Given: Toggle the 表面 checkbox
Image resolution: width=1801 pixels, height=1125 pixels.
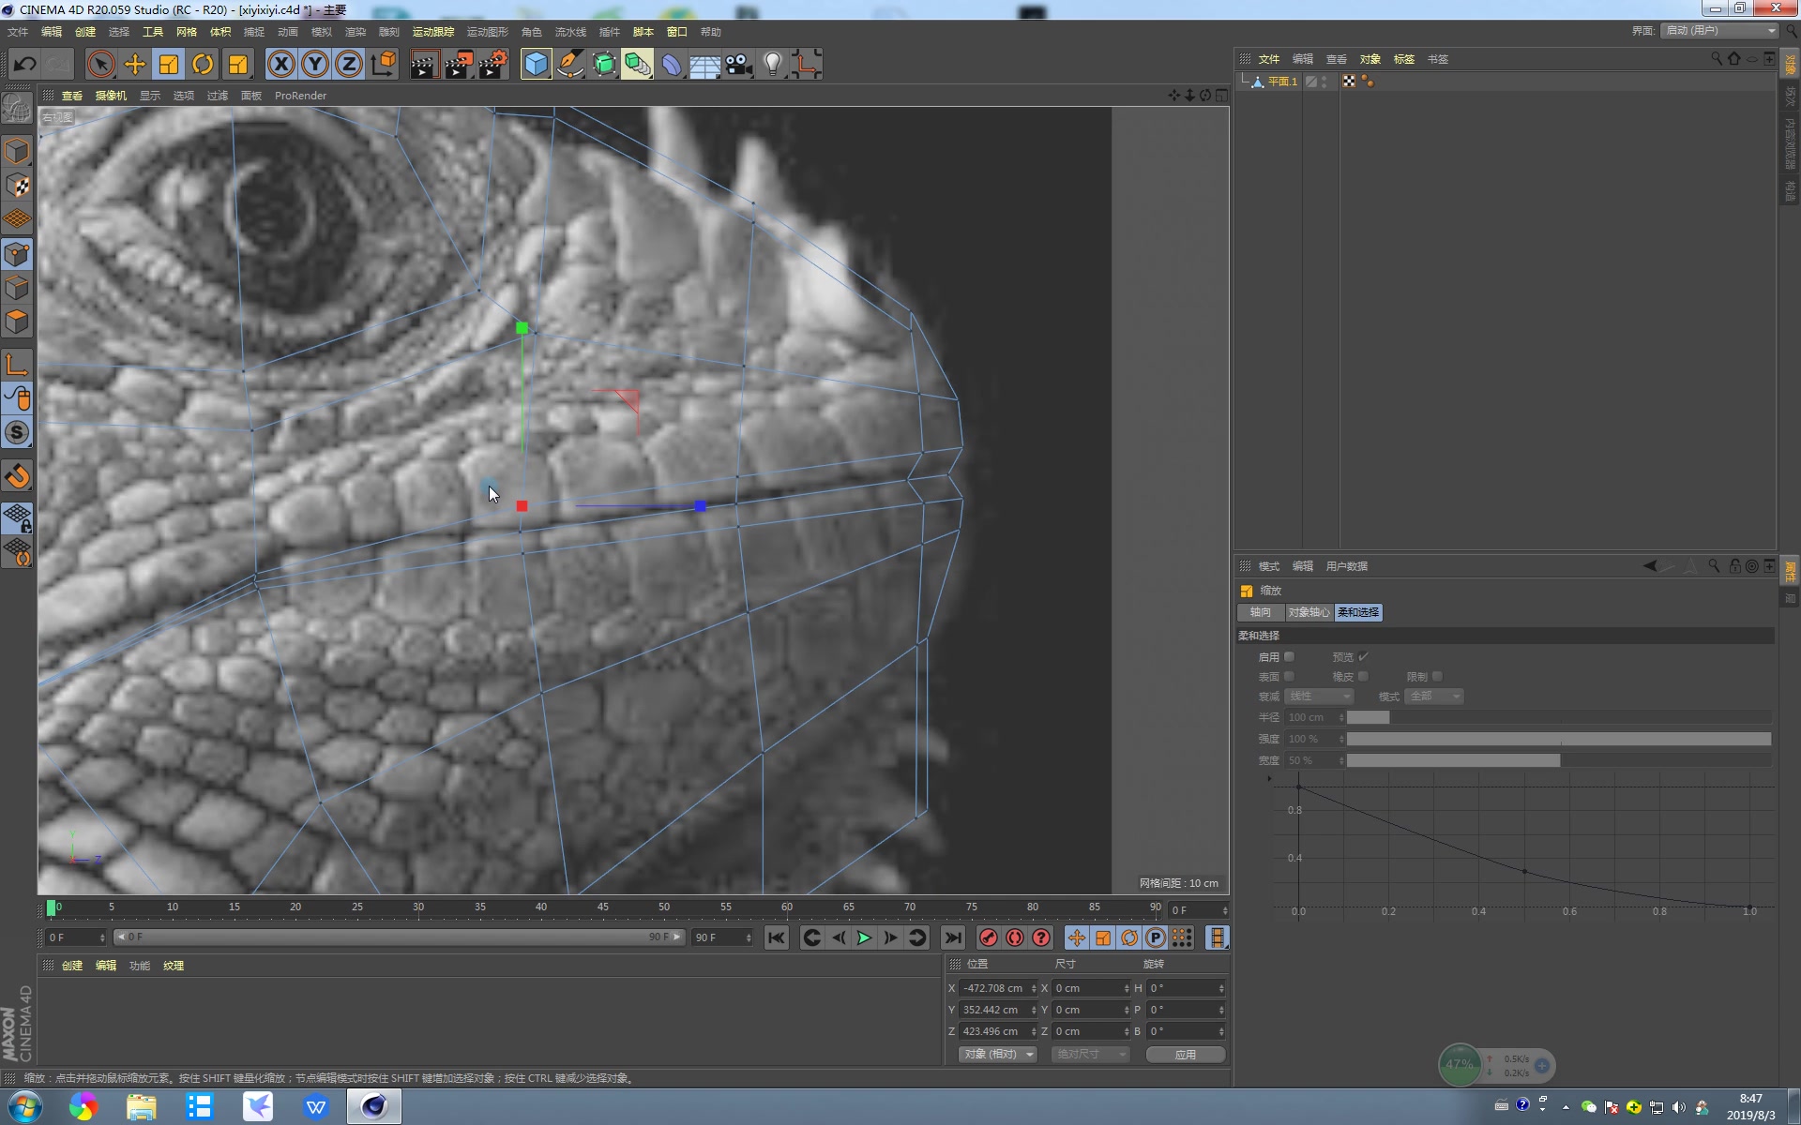Looking at the screenshot, I should click(x=1290, y=676).
